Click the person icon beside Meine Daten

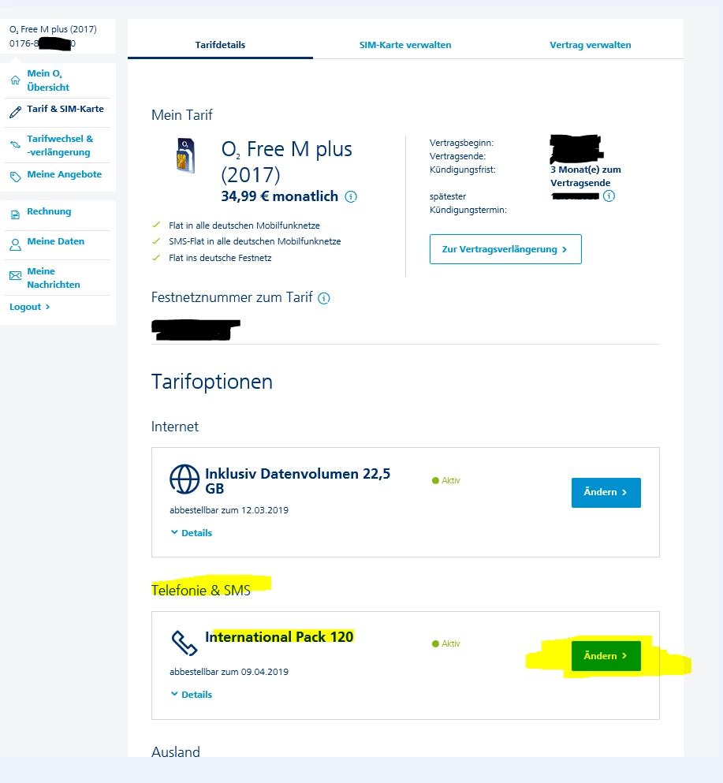[x=16, y=244]
